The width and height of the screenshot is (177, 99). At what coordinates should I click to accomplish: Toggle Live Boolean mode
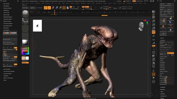tap(40, 8)
